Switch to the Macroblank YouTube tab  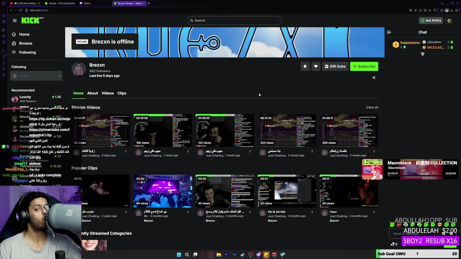tap(25, 3)
